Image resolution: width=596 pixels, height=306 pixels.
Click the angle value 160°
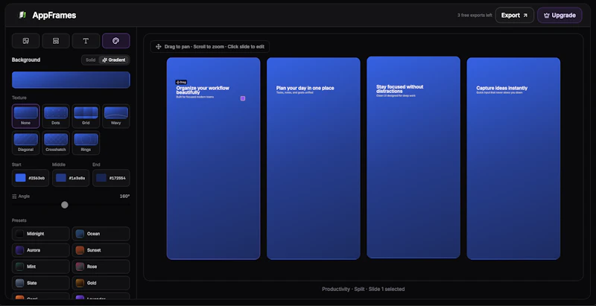coord(124,197)
